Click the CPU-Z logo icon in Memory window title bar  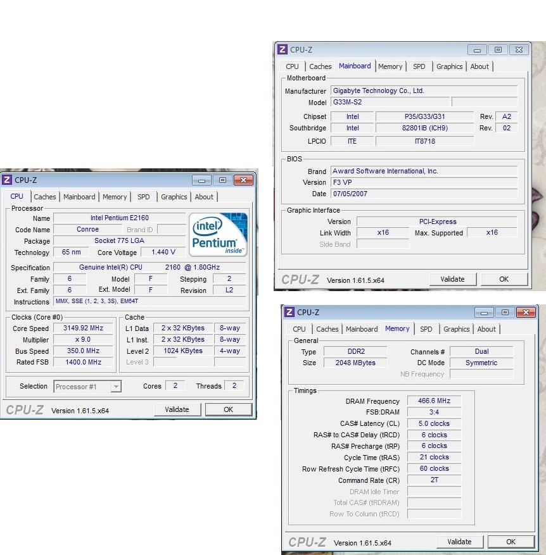pyautogui.click(x=289, y=312)
